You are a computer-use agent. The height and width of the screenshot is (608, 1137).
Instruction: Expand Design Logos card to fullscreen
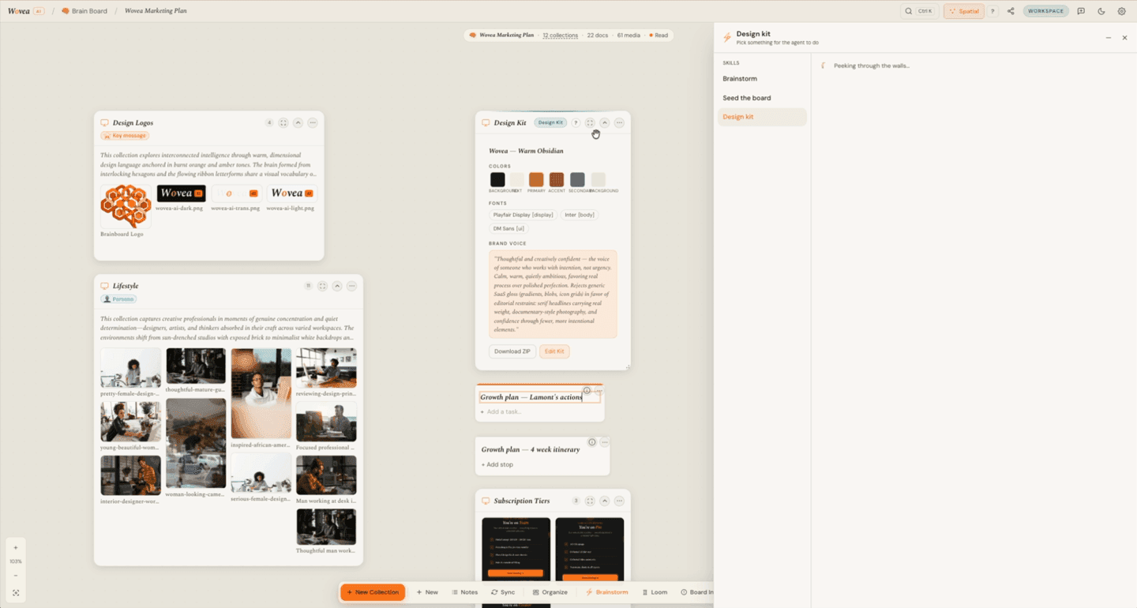click(283, 123)
